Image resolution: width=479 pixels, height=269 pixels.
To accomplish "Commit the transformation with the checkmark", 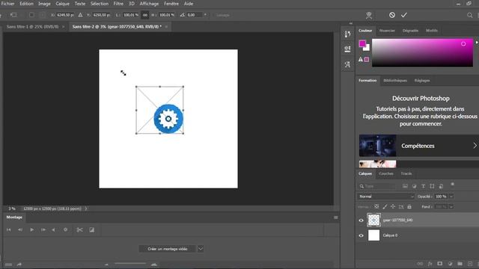I will point(404,15).
